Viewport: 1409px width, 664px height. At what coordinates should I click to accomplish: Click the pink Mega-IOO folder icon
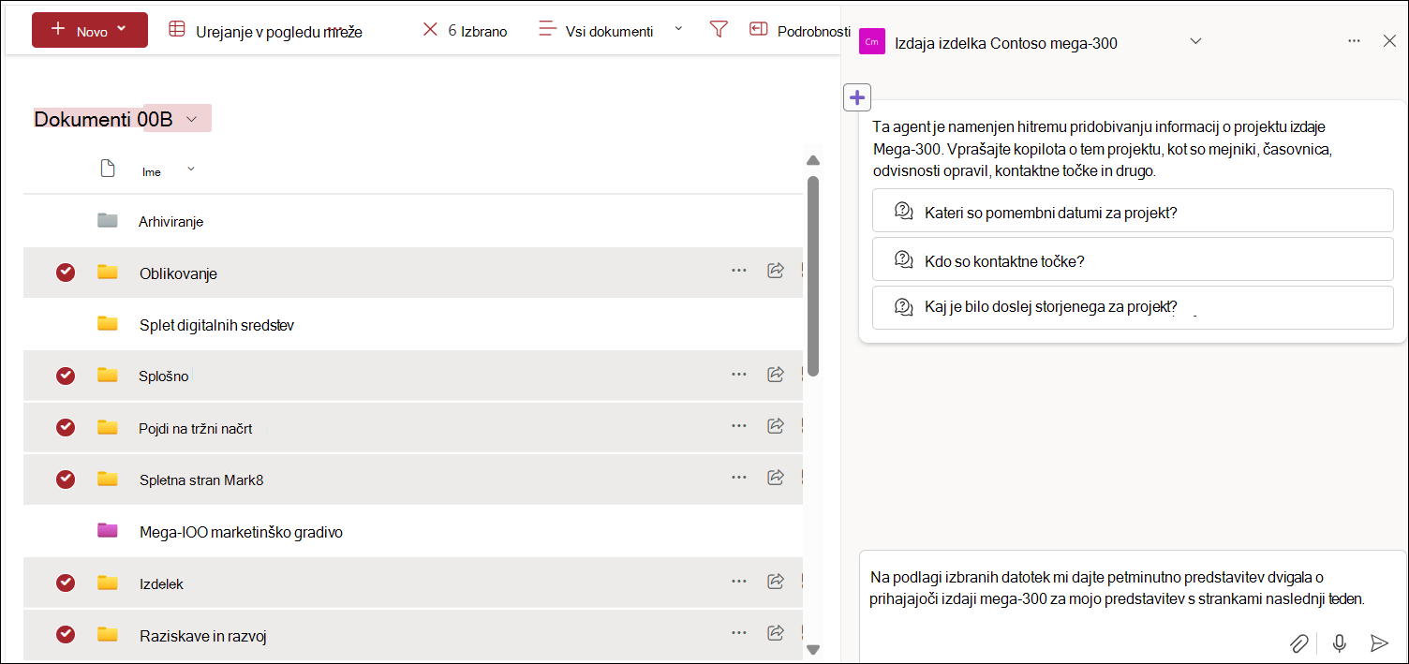coord(108,531)
